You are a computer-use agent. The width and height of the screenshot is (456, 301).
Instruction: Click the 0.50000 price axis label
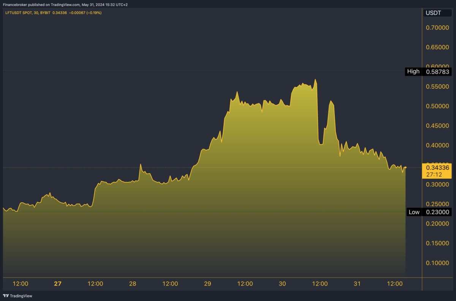click(x=437, y=106)
